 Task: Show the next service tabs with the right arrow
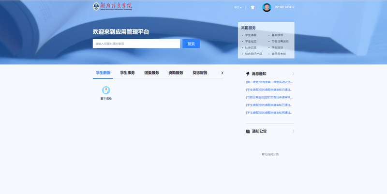[x=222, y=73]
